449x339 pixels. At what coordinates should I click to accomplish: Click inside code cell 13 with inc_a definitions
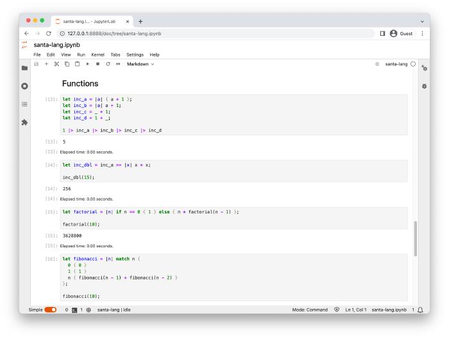233,115
